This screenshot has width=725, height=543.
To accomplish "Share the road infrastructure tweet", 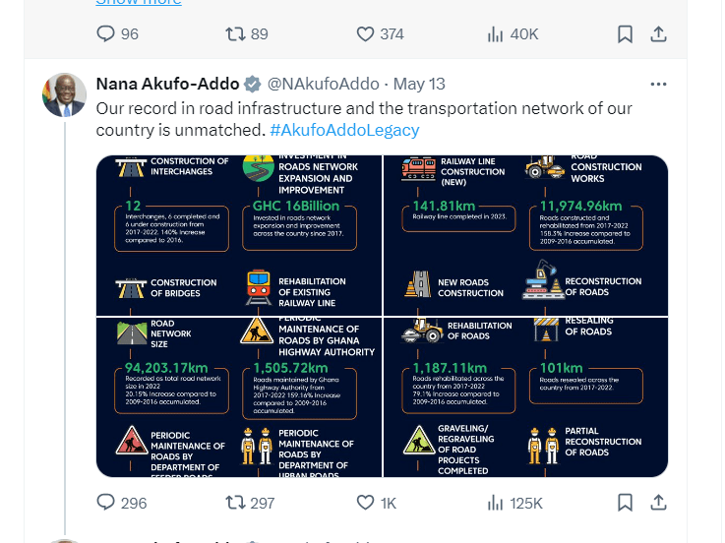I will click(x=658, y=503).
